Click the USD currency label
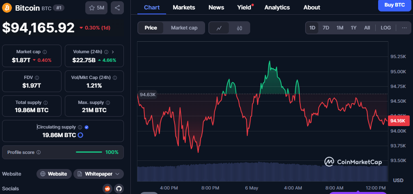Image resolution: width=413 pixels, height=194 pixels. pos(398,180)
